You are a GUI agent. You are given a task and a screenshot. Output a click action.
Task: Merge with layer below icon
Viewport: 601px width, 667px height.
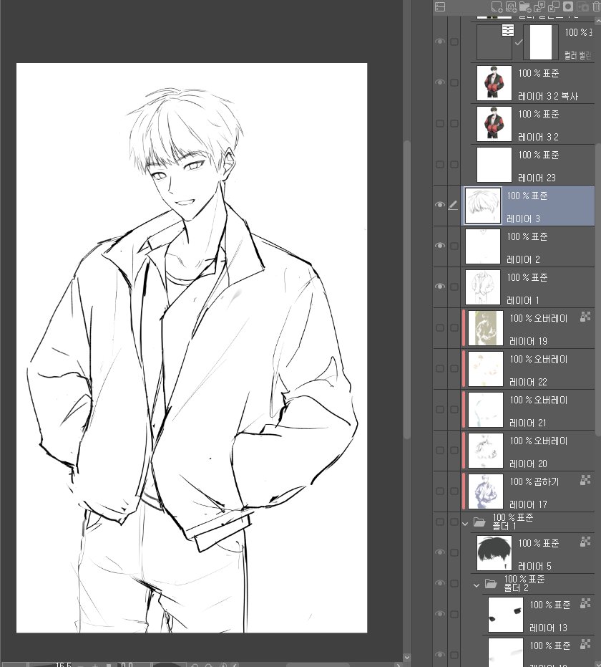554,7
